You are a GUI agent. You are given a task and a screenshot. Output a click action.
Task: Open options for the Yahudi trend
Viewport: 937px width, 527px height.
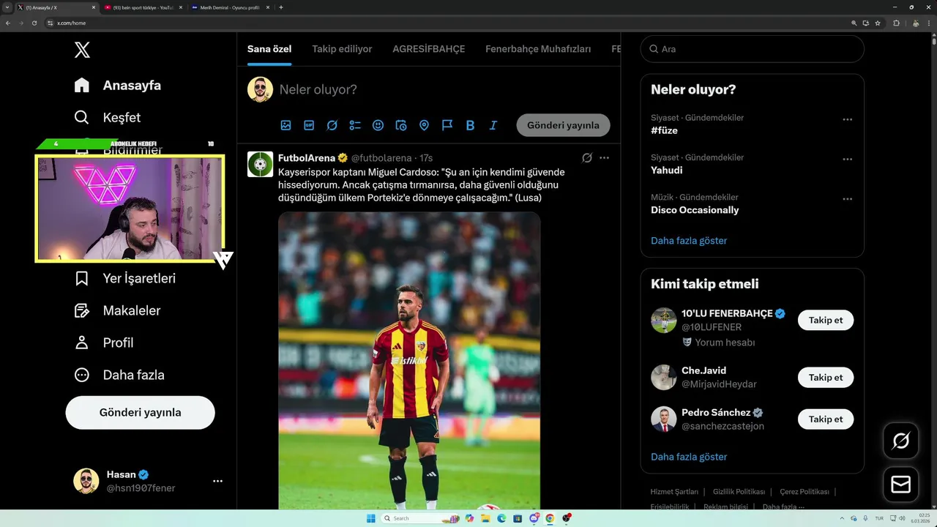(x=847, y=159)
